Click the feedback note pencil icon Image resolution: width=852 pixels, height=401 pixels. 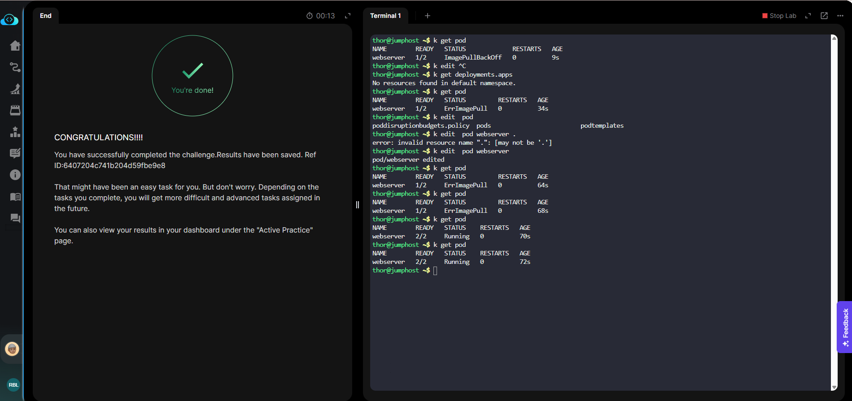tap(15, 153)
